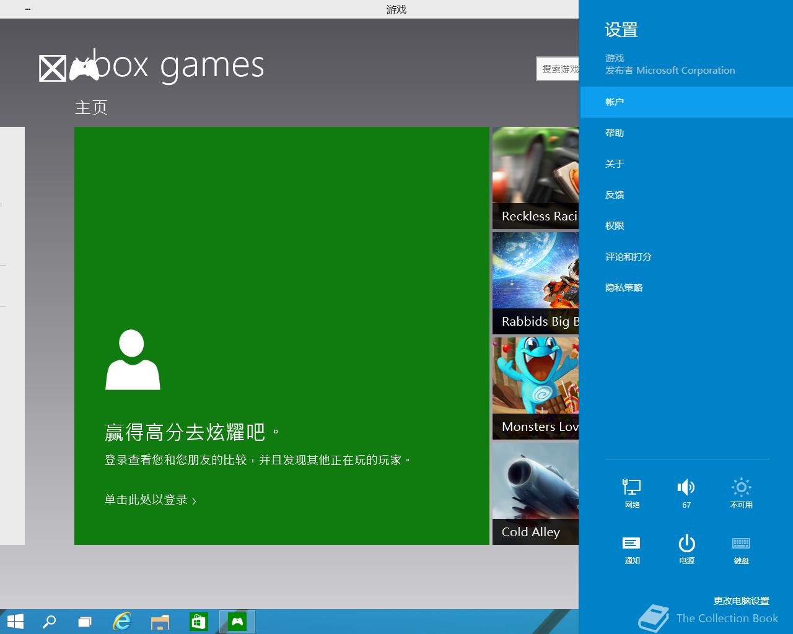Click the 发布者 Microsoft Corporation text
This screenshot has width=793, height=634.
click(x=670, y=71)
